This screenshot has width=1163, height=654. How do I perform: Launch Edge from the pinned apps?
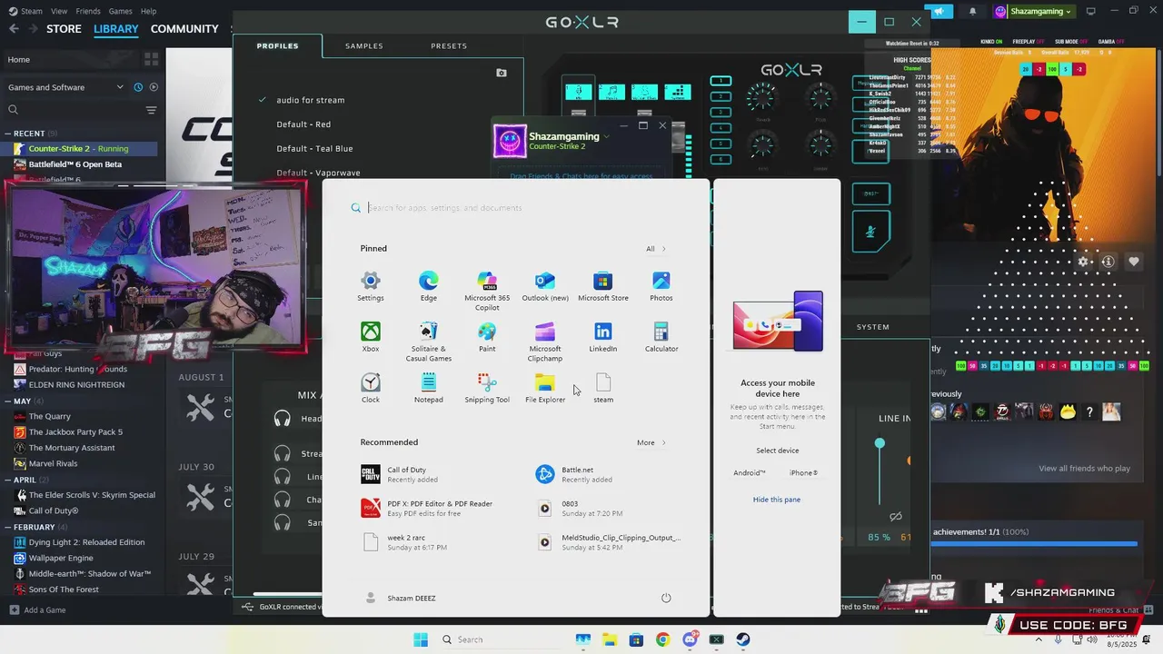coord(428,287)
